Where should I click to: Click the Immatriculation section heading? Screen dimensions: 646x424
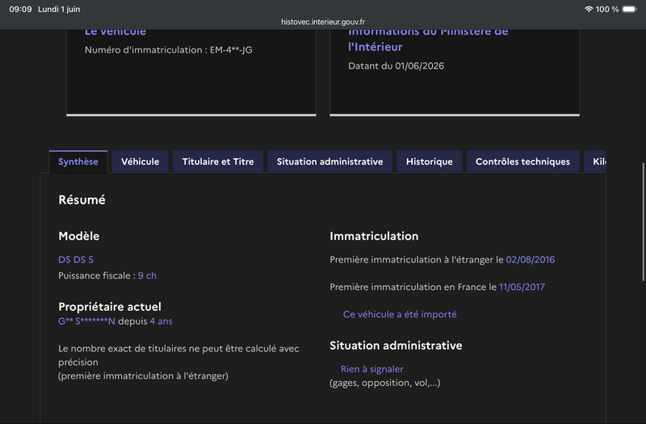point(374,236)
